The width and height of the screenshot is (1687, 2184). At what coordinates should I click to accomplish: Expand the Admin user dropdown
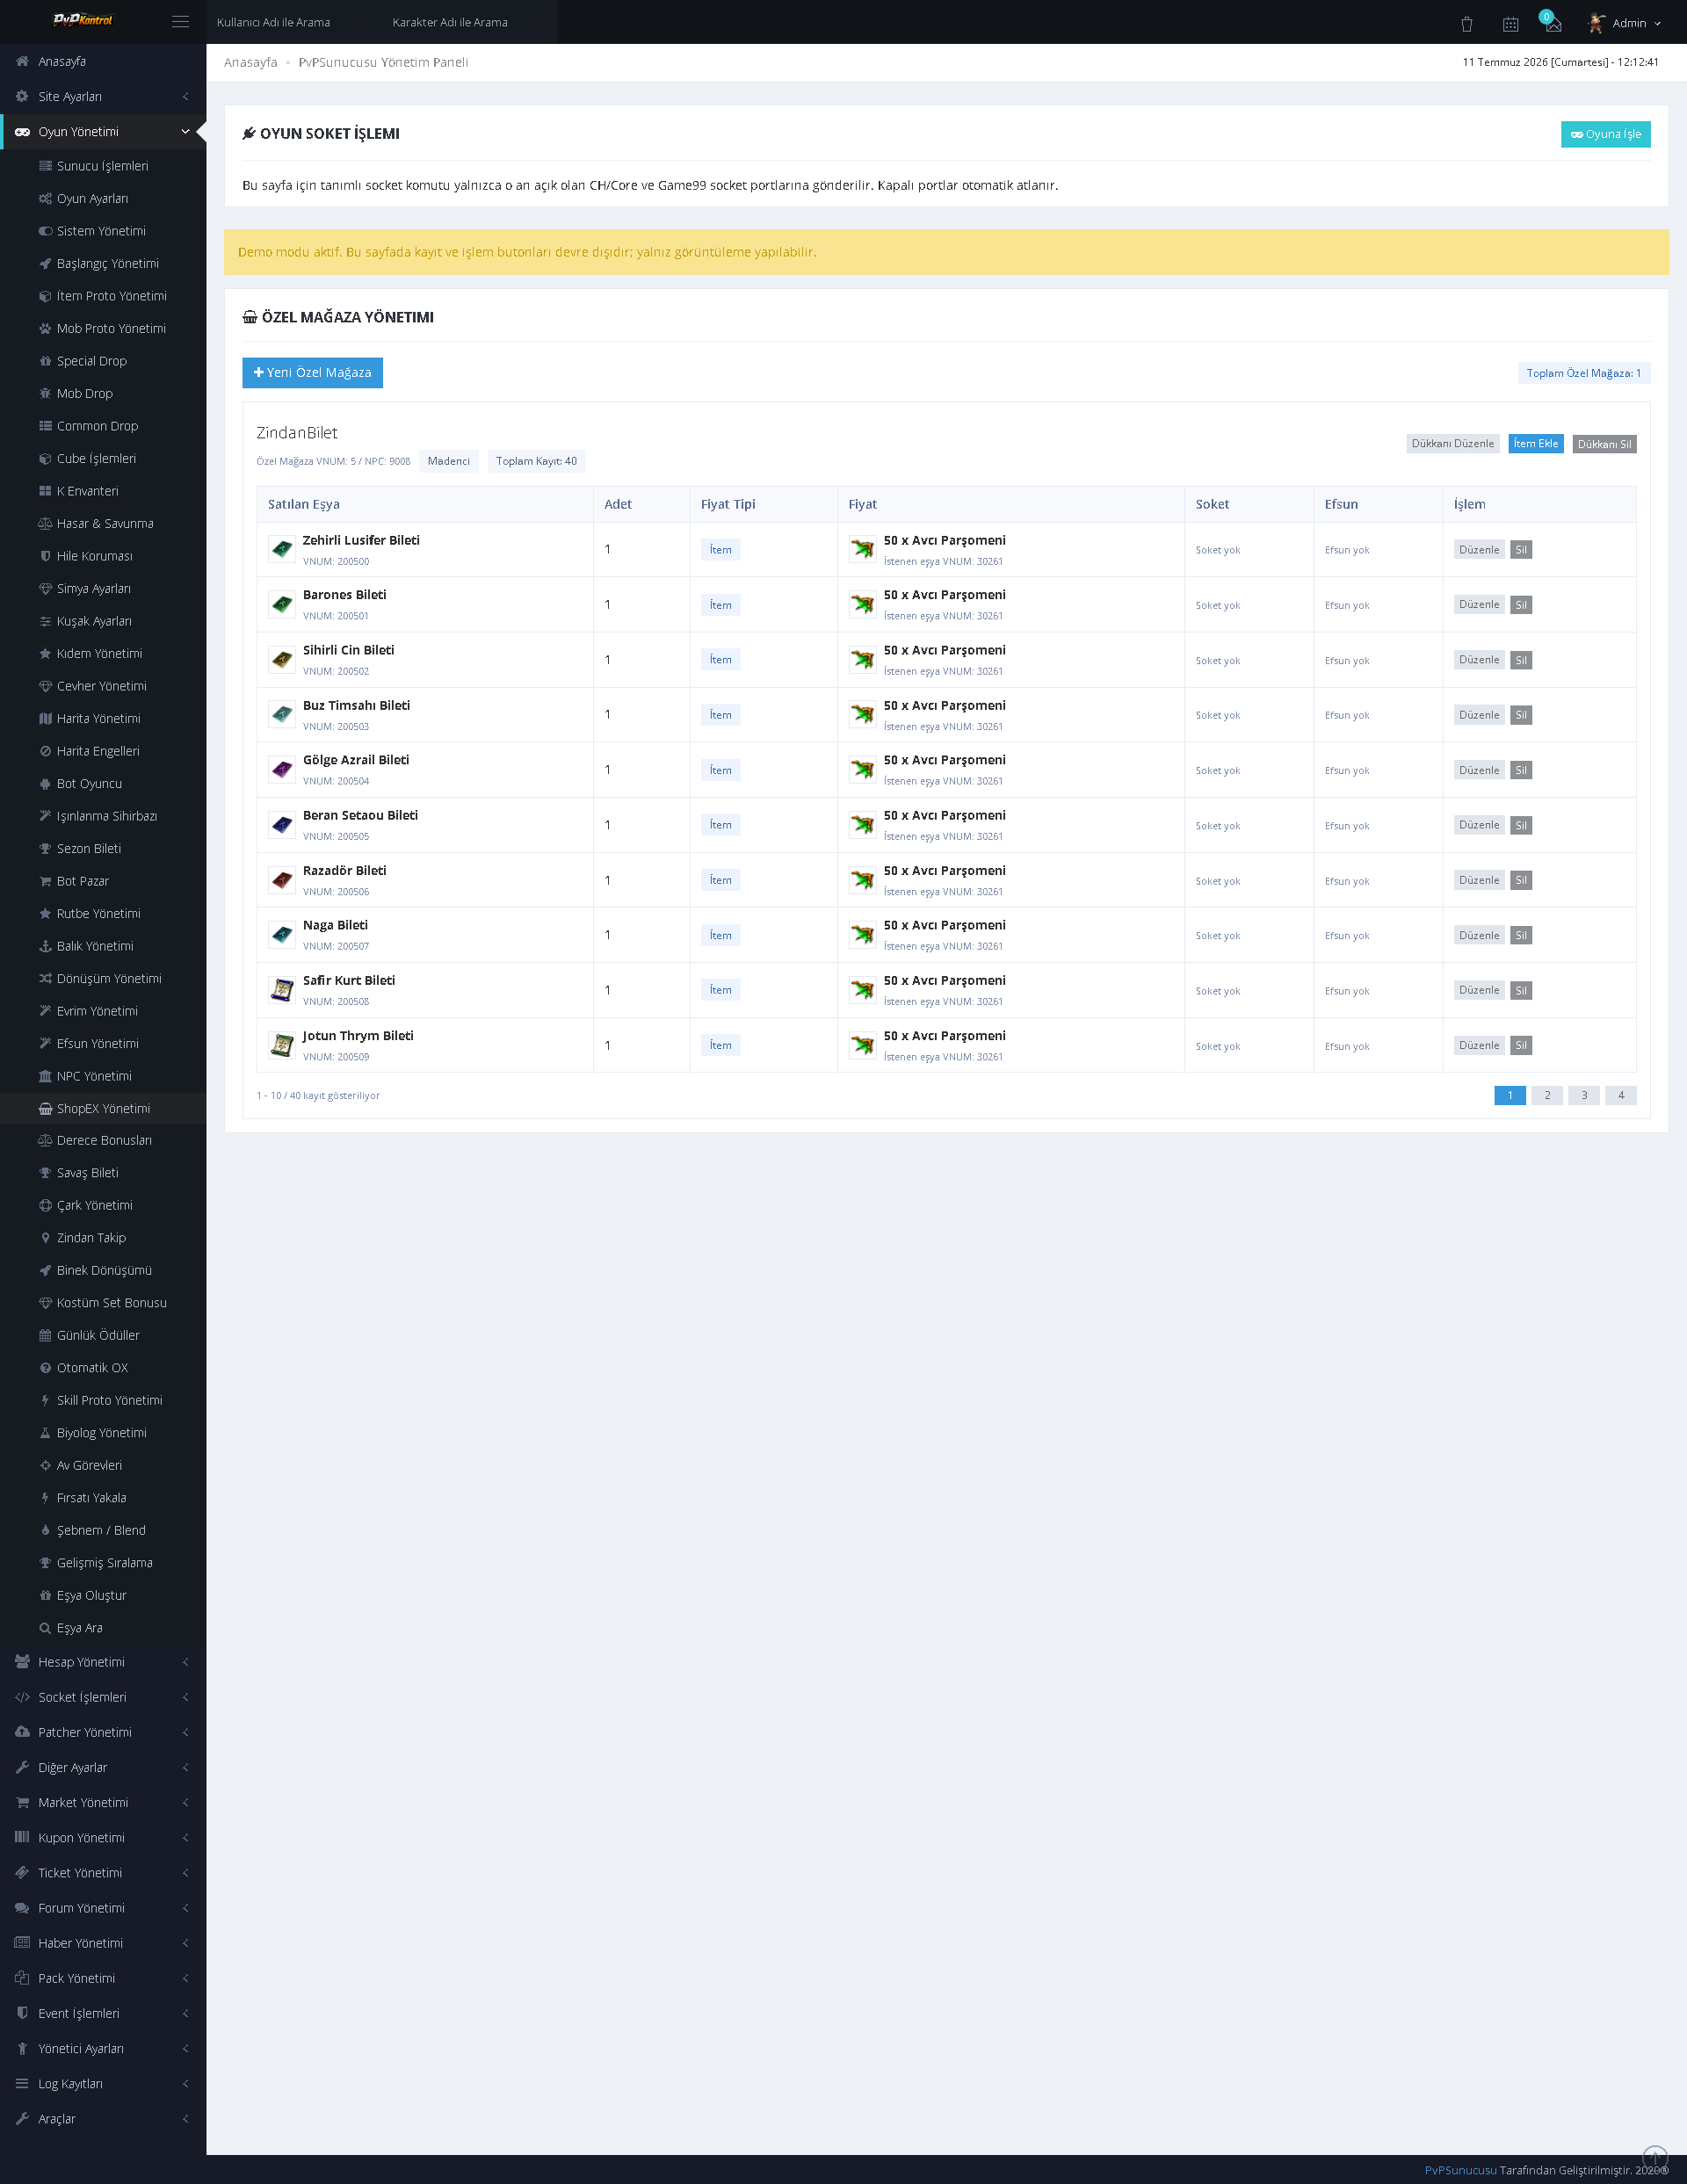pyautogui.click(x=1625, y=23)
